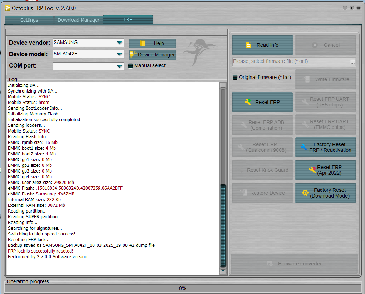The image size is (365, 294).
Task: Click the 'EMMC rpmb size: 16 Mb' line
Action: tap(33, 142)
